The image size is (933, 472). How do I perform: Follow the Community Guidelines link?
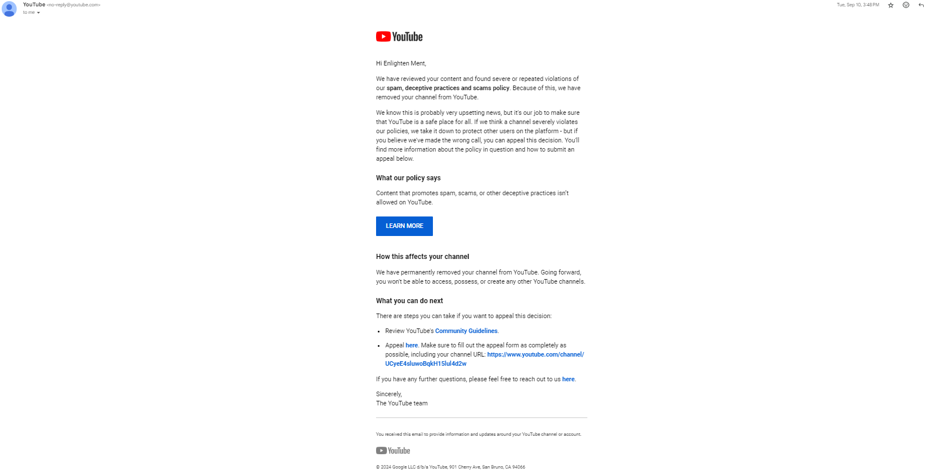[466, 331]
